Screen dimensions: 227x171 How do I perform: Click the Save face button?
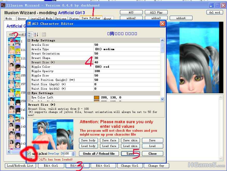tap(109, 141)
